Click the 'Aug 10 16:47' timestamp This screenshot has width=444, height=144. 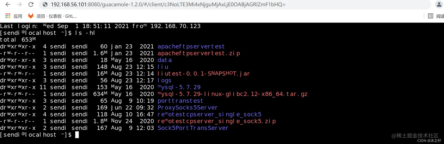coord(132,114)
